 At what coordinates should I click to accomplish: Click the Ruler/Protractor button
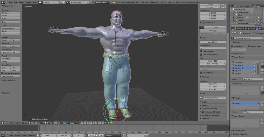(x=11, y=76)
